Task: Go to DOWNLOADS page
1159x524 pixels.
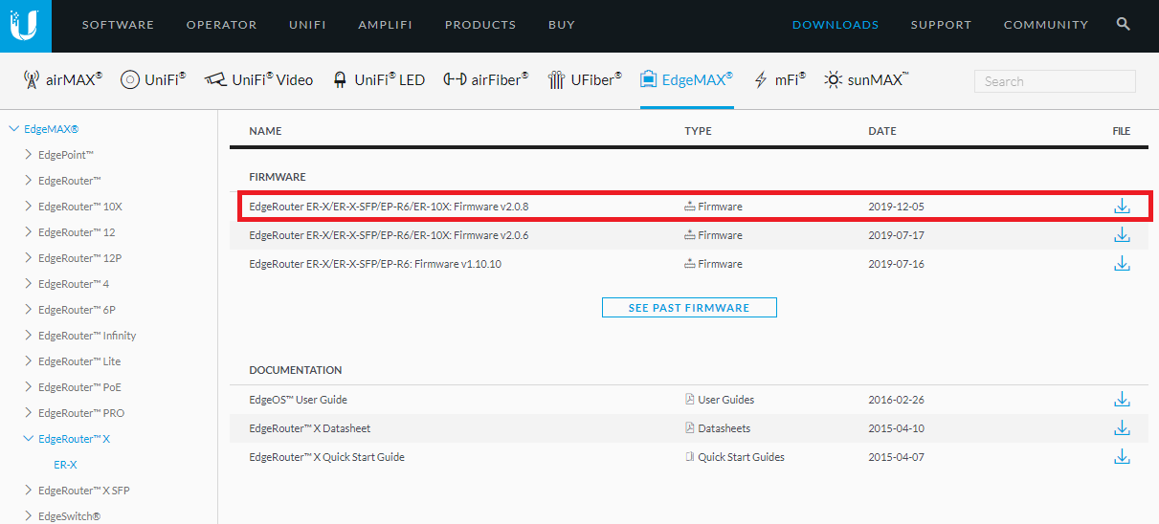Action: tap(836, 25)
